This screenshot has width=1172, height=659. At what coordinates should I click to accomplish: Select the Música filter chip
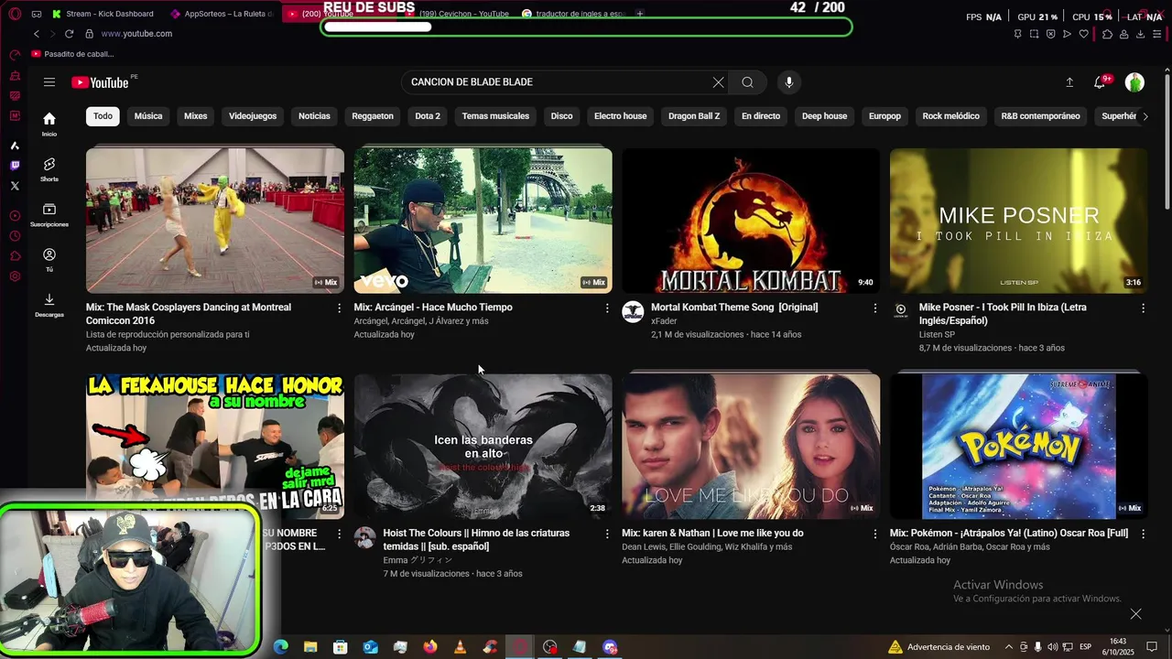coord(148,116)
